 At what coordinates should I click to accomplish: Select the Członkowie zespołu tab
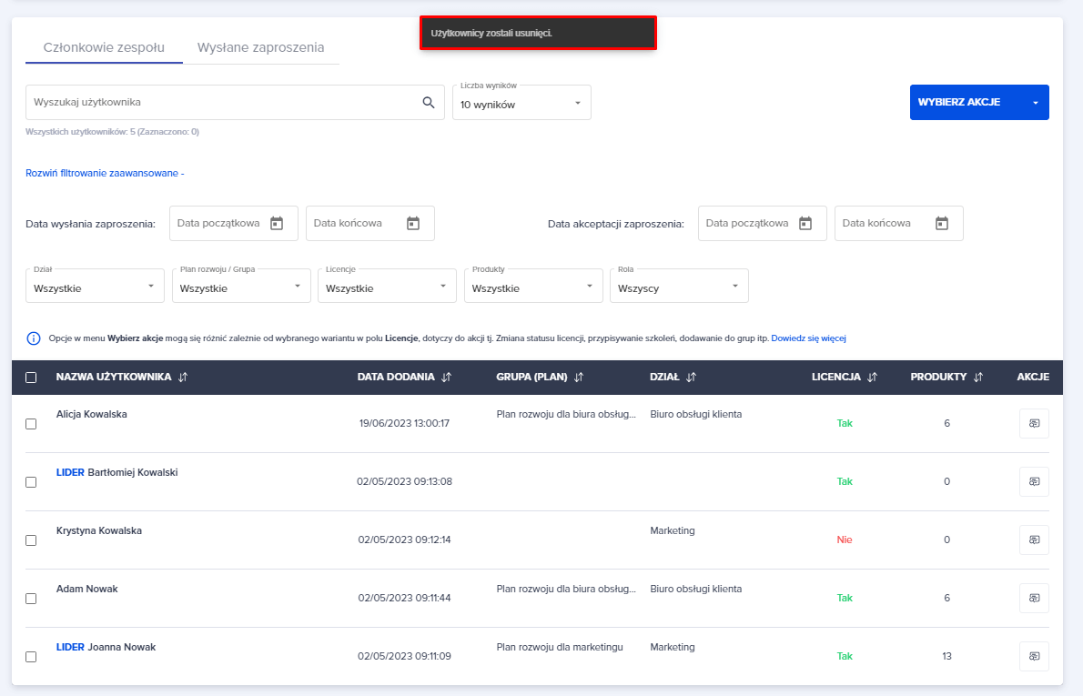[104, 47]
